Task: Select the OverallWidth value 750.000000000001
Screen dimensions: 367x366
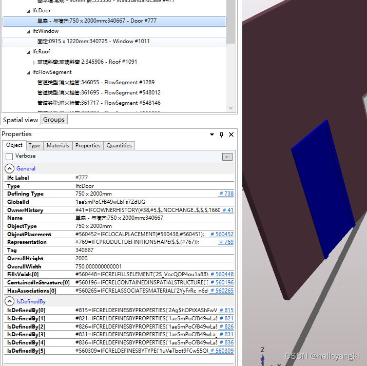Action: [99, 266]
